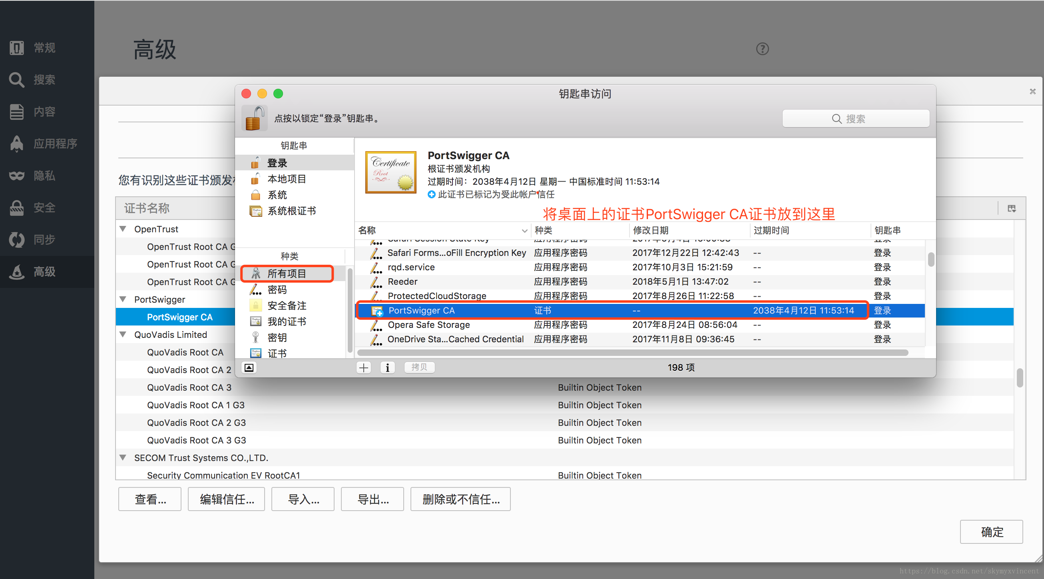The width and height of the screenshot is (1044, 579).
Task: Open the 应用程序 rocket section in sidebar
Action: point(17,144)
